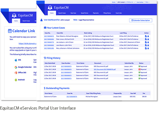Screen dimensions: 159x114
Task: Open the Search Cases tab in the front window
Action: pos(62,13)
